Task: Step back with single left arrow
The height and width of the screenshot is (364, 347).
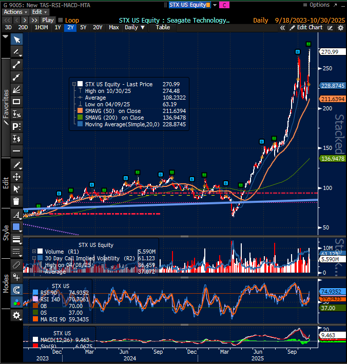Action: (16, 20)
